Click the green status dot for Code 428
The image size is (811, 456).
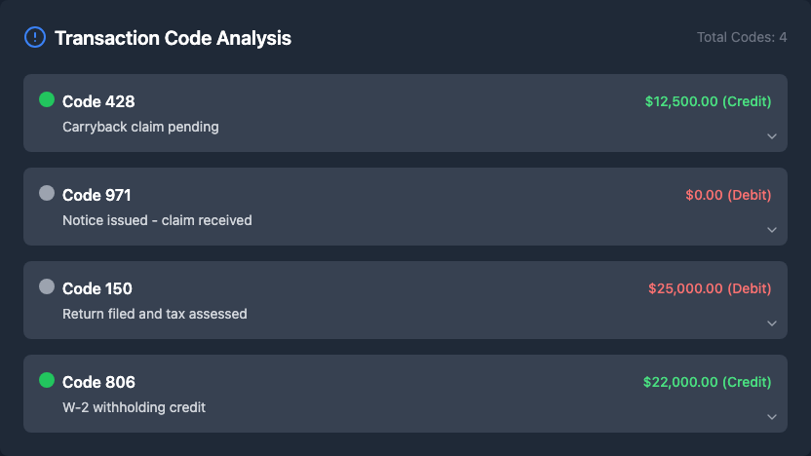point(47,99)
